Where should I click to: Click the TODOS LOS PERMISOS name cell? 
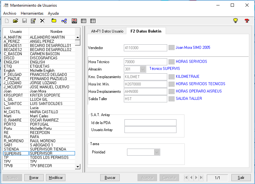tap(52, 158)
